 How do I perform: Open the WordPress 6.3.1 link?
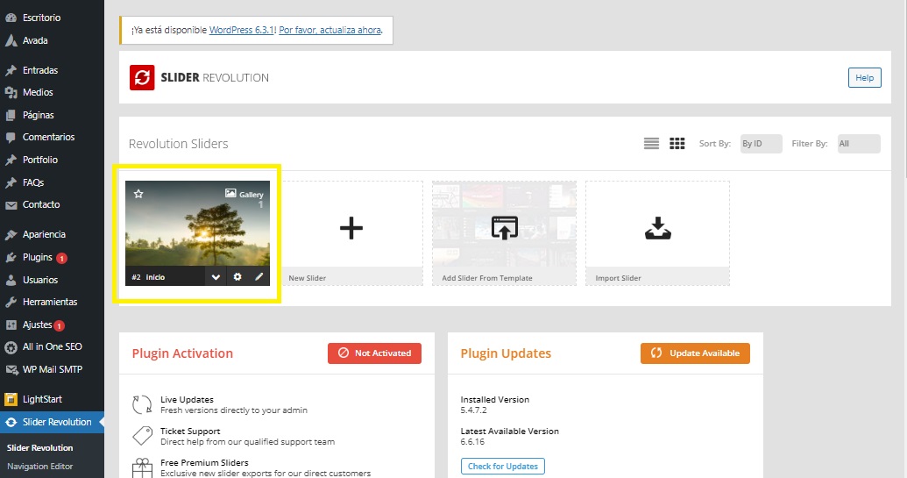pyautogui.click(x=243, y=30)
